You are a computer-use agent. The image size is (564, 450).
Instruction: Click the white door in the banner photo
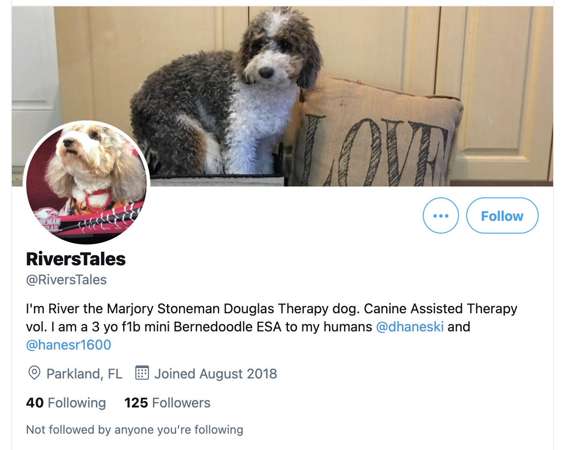pos(34,86)
